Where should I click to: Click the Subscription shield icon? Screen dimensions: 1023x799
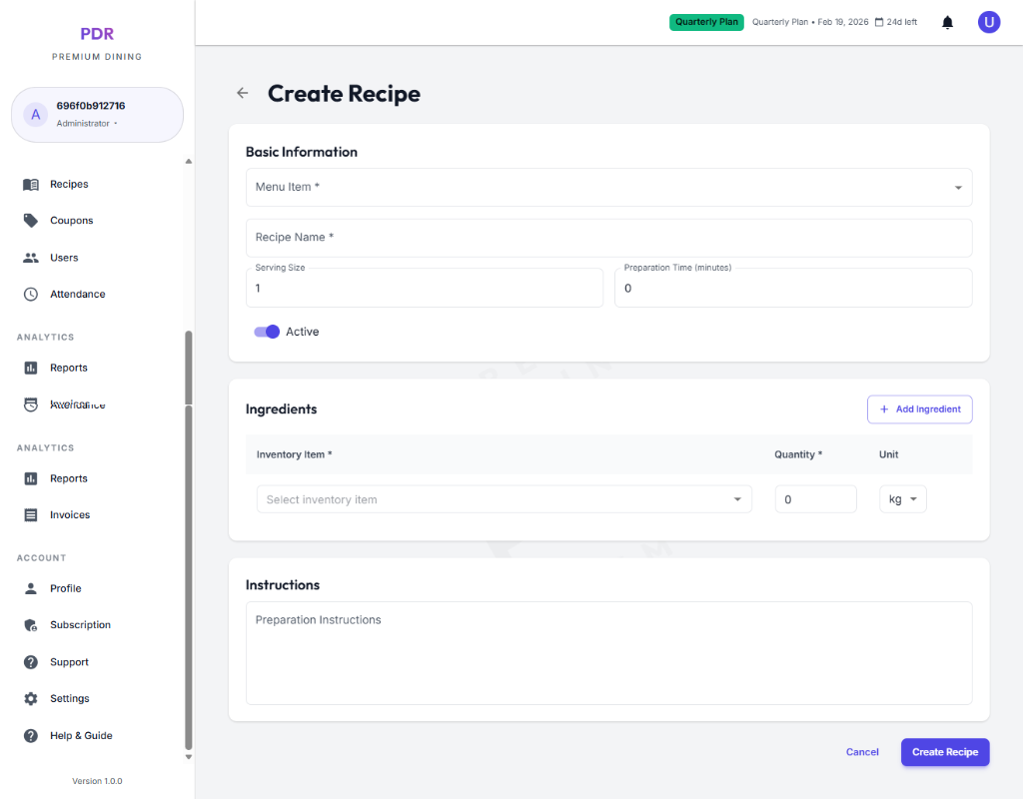[x=31, y=625]
